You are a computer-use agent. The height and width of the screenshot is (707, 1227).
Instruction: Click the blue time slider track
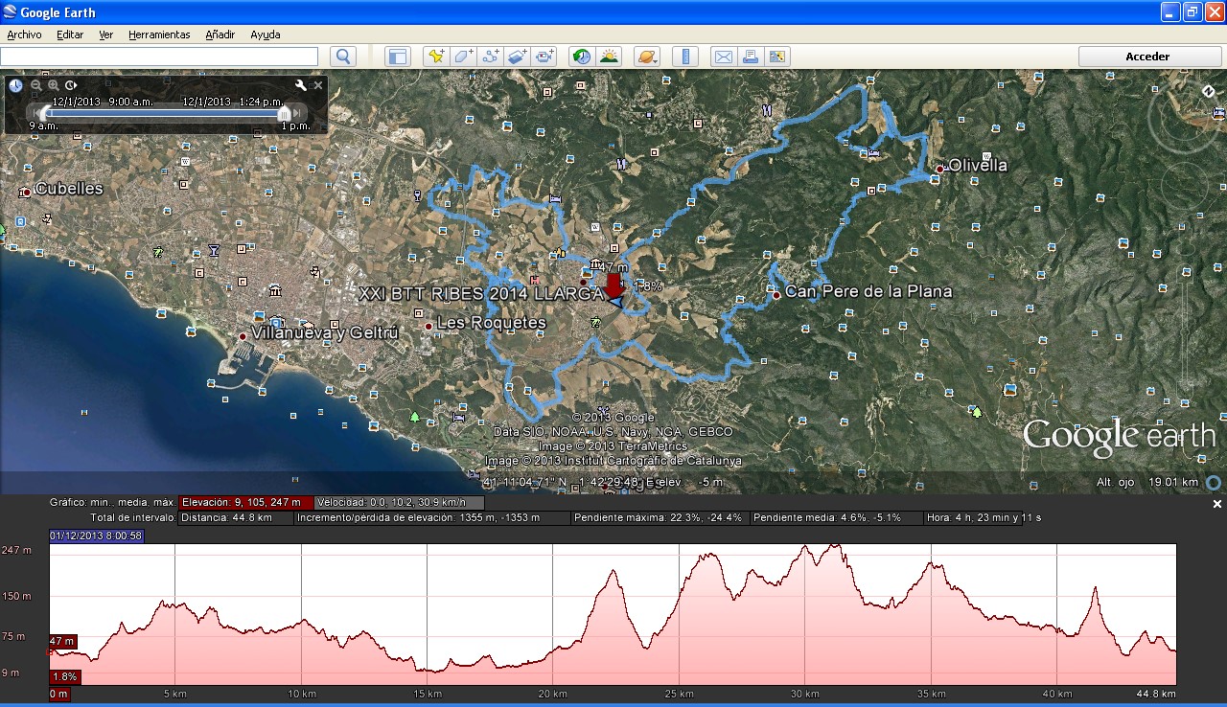[x=163, y=113]
